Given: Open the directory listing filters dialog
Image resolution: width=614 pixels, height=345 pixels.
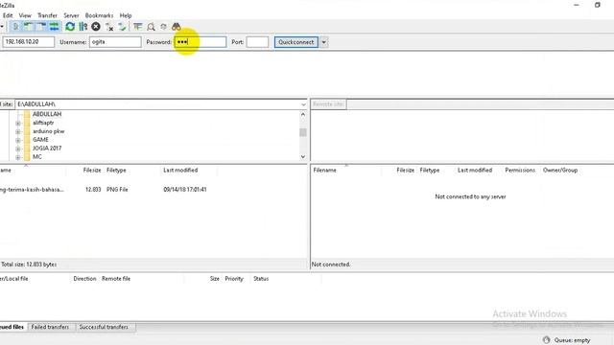Looking at the screenshot, I should coord(138,27).
